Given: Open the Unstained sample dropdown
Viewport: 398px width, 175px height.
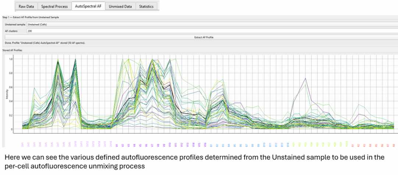Looking at the screenshot, I should coord(212,24).
